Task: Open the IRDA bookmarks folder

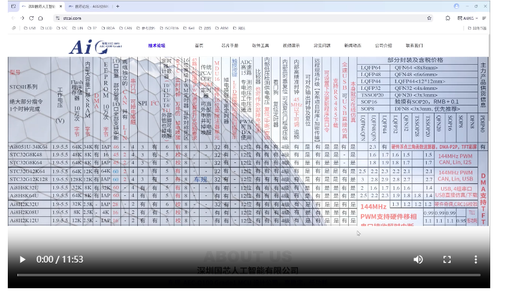Action: (x=108, y=28)
